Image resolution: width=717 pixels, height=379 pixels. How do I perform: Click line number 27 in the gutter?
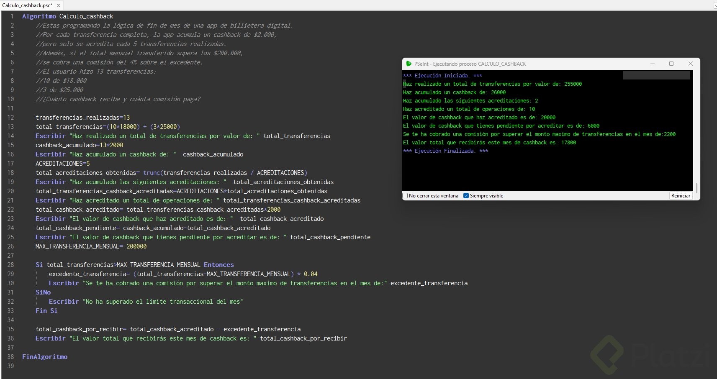coord(10,256)
